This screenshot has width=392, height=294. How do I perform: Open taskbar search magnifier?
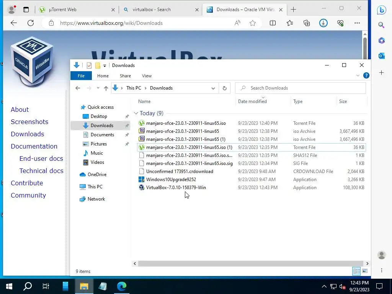pos(28,286)
